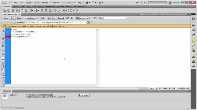
Task: Click CS Live icon
Action: pyautogui.click(x=170, y=3)
